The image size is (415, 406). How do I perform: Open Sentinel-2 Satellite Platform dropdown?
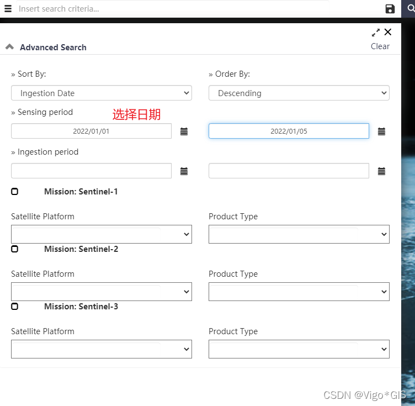[102, 292]
